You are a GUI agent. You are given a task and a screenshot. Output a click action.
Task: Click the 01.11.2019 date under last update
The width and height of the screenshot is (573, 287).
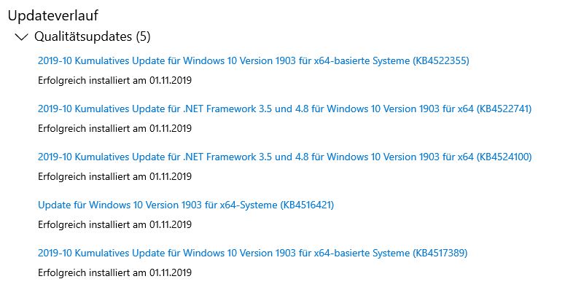171,272
